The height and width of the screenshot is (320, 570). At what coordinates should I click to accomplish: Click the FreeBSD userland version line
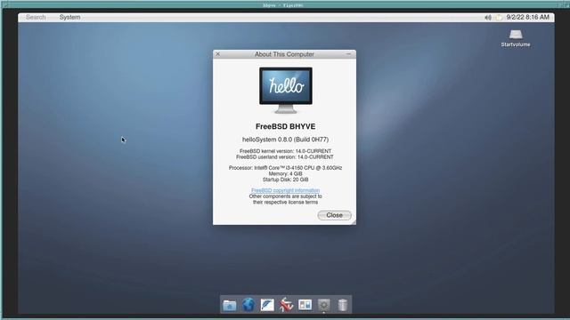tap(285, 157)
